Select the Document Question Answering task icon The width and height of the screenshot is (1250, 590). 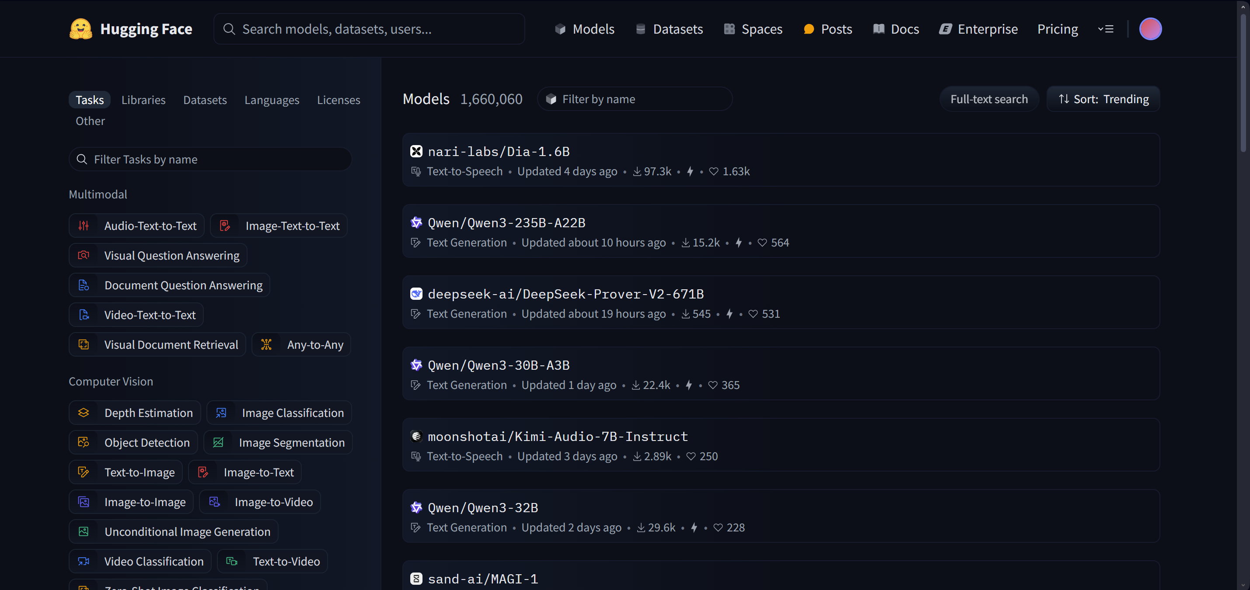coord(84,285)
